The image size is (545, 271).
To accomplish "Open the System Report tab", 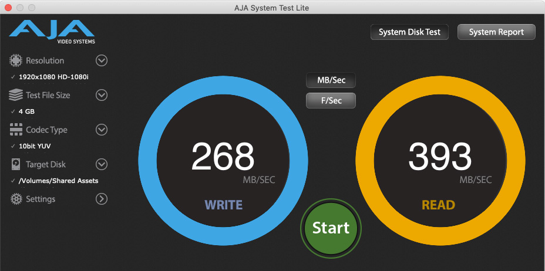I will pos(496,32).
